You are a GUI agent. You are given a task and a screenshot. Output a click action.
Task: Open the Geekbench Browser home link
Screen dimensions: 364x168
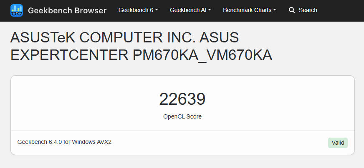(67, 10)
